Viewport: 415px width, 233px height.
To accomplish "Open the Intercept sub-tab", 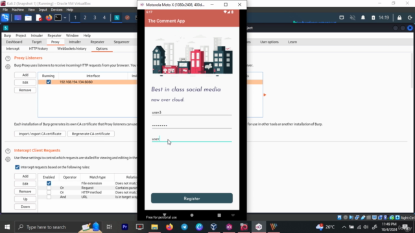I will [x=13, y=49].
